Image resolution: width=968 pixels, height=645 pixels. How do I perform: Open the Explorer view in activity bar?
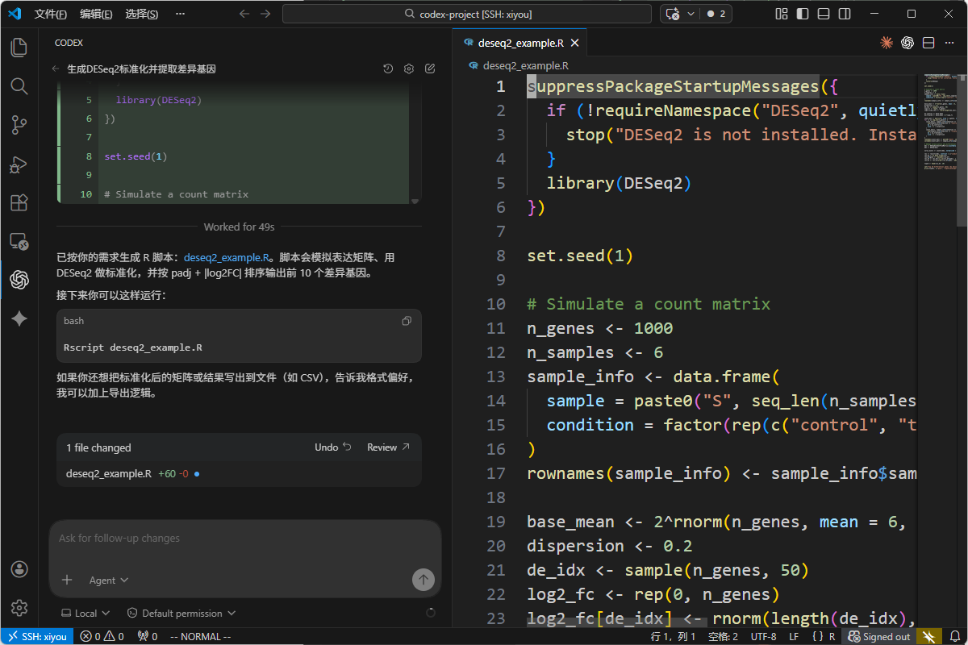pyautogui.click(x=19, y=47)
